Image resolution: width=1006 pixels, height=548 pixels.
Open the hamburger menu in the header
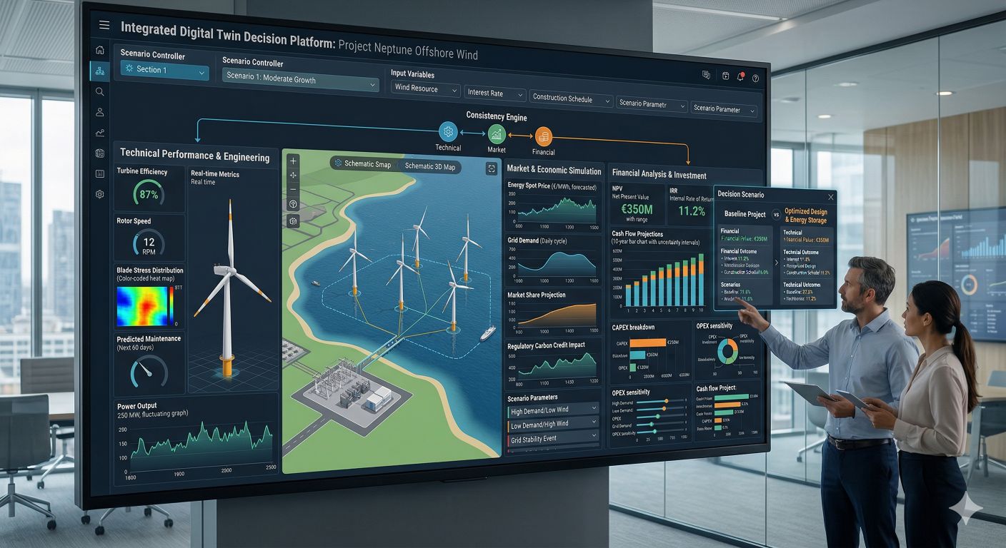pos(104,25)
